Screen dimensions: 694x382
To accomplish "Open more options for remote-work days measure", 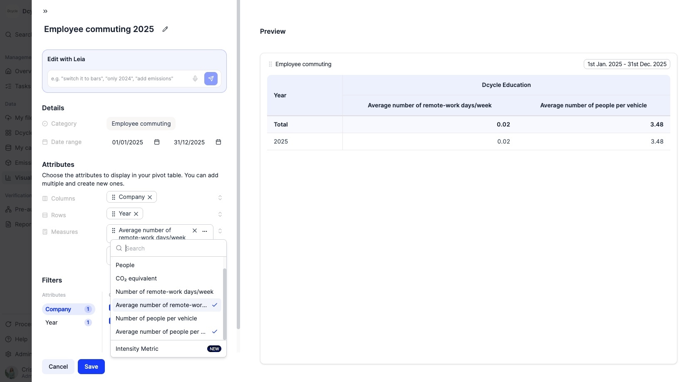I will (x=205, y=231).
